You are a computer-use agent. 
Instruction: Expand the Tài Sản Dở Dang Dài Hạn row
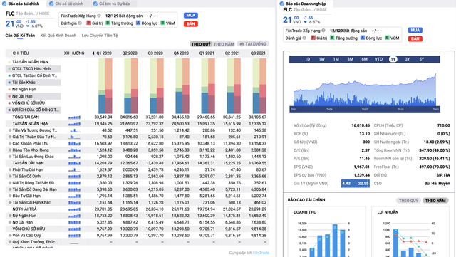pos(10,189)
